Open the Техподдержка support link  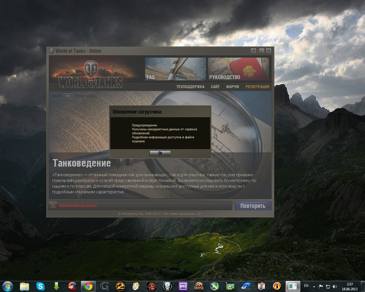(x=190, y=87)
